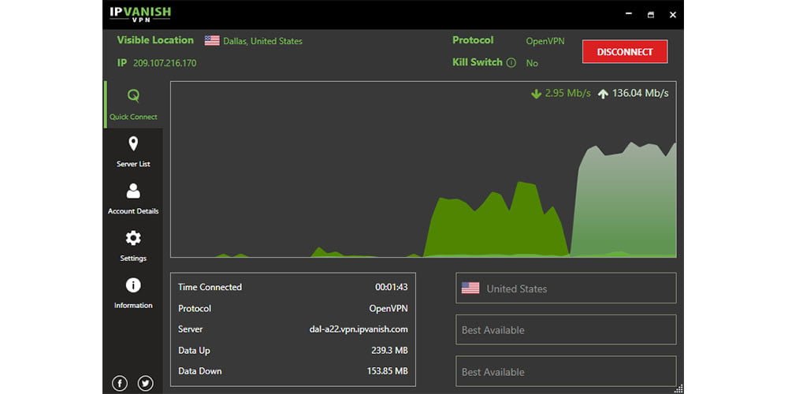
Task: Open Account Details person icon
Action: click(x=133, y=191)
